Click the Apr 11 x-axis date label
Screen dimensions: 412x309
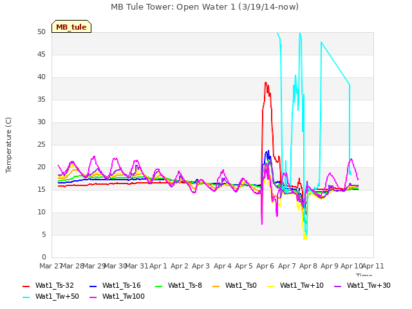coord(373,266)
